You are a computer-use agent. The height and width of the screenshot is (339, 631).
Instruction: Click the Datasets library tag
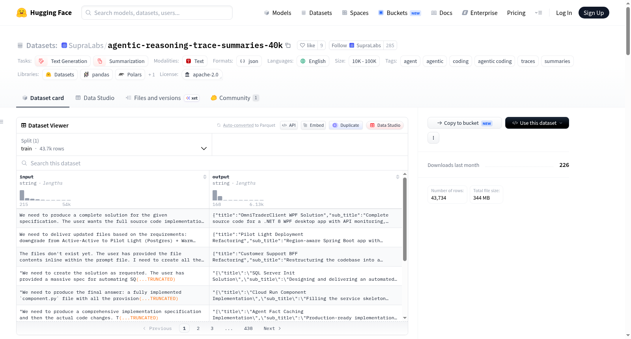[60, 74]
